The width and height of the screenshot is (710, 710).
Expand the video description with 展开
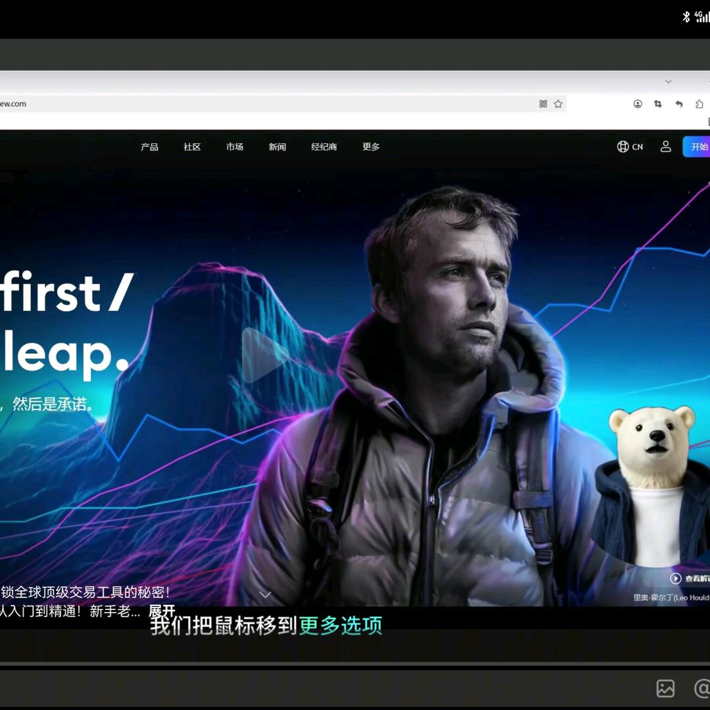click(x=162, y=611)
